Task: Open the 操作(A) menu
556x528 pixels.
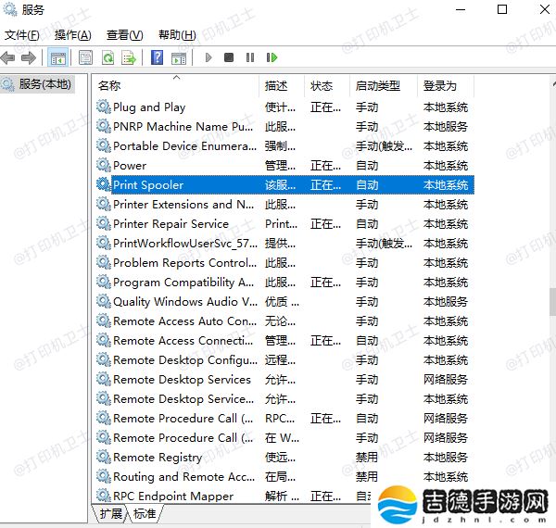Action: (x=72, y=34)
